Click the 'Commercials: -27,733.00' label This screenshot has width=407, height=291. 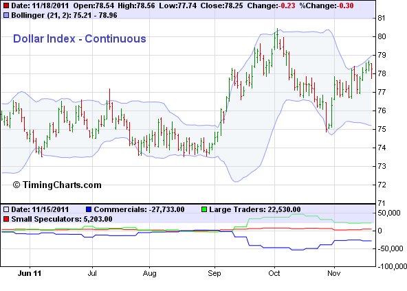pyautogui.click(x=139, y=209)
